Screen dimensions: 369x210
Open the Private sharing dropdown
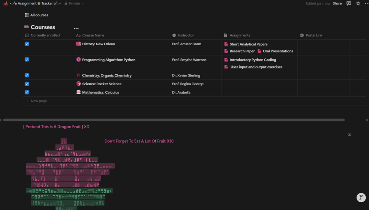[x=74, y=3]
